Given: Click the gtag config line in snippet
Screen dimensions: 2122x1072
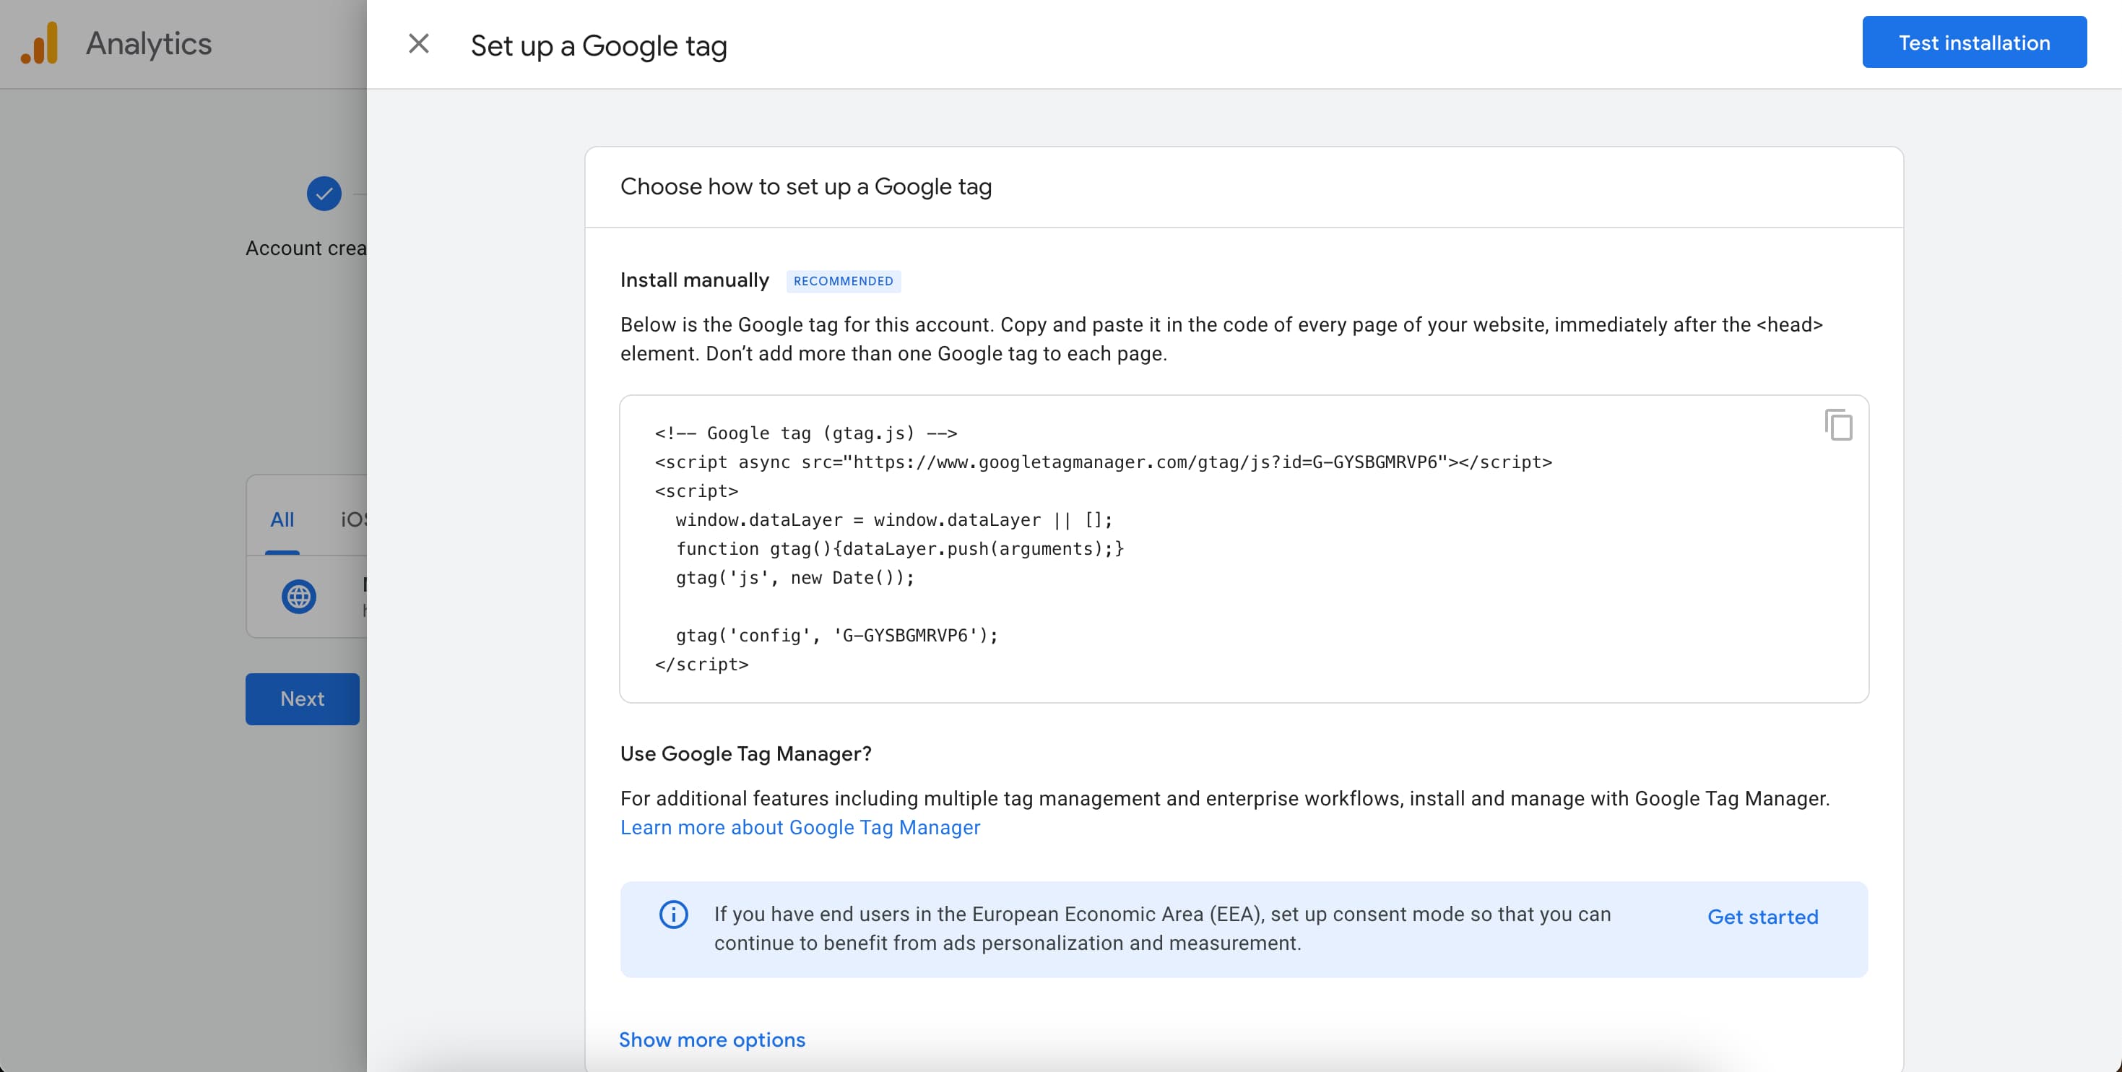Looking at the screenshot, I should [836, 635].
